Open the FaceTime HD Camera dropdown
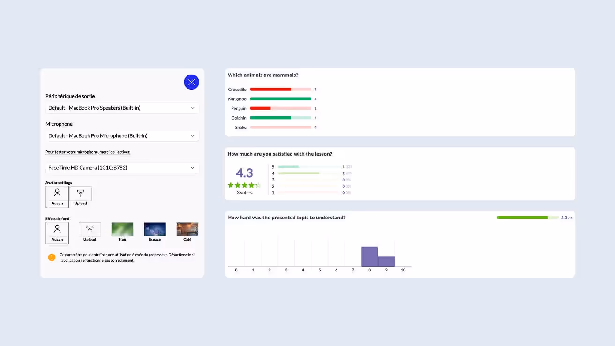The height and width of the screenshot is (346, 615). (x=122, y=168)
